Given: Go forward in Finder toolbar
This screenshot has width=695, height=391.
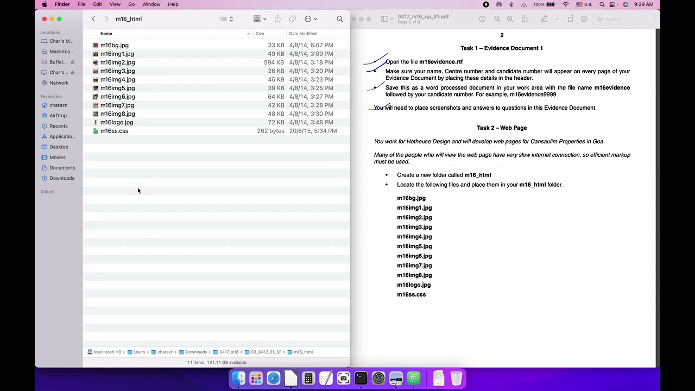Looking at the screenshot, I should click(x=106, y=19).
